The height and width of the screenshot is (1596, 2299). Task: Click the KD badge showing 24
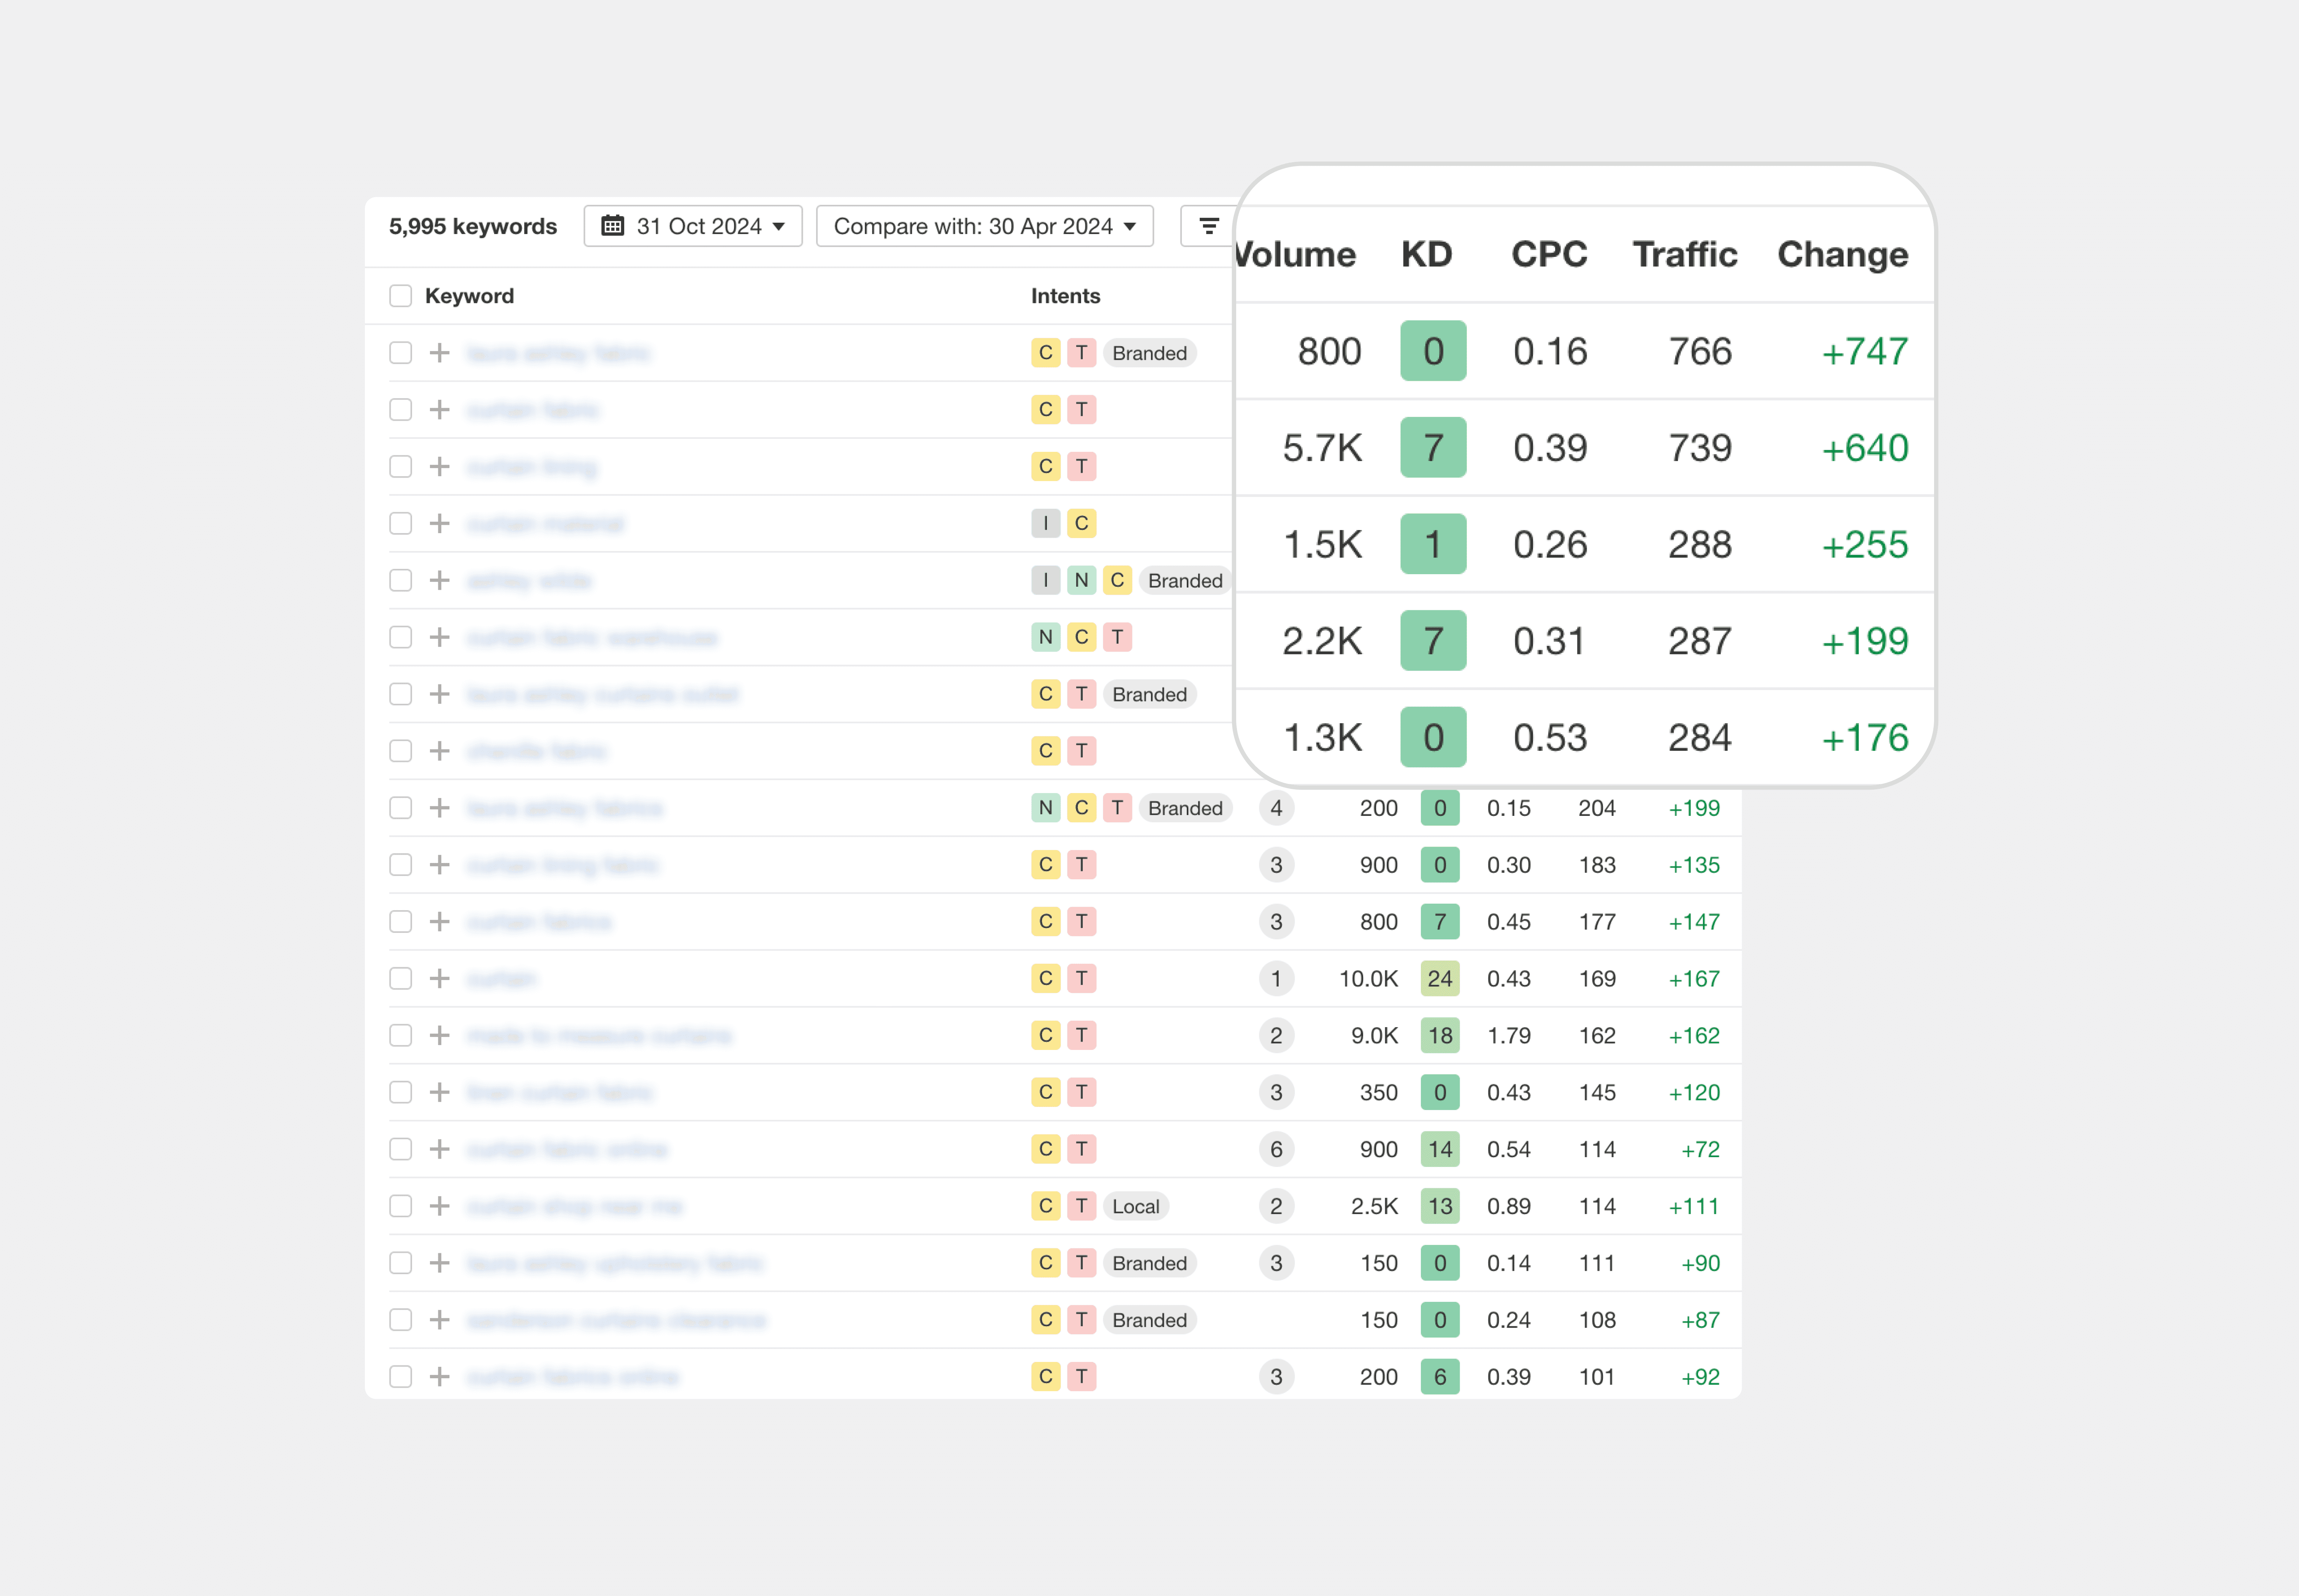(x=1440, y=978)
